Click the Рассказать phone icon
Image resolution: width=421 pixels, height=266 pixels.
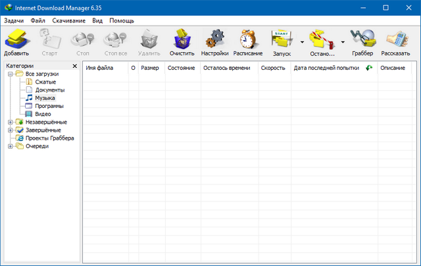(395, 41)
